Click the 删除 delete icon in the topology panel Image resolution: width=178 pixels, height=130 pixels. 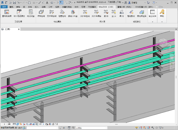(106, 13)
